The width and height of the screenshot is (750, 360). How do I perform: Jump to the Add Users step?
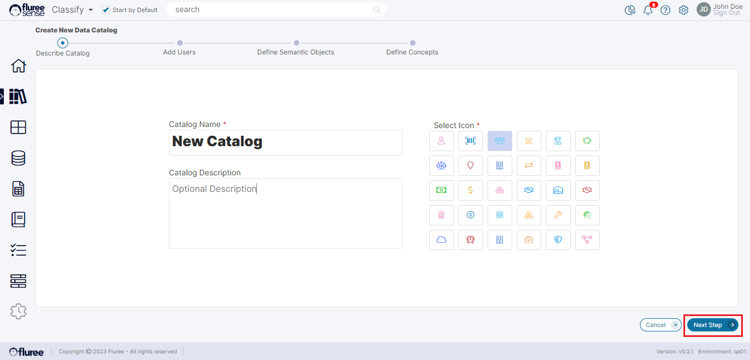(179, 43)
